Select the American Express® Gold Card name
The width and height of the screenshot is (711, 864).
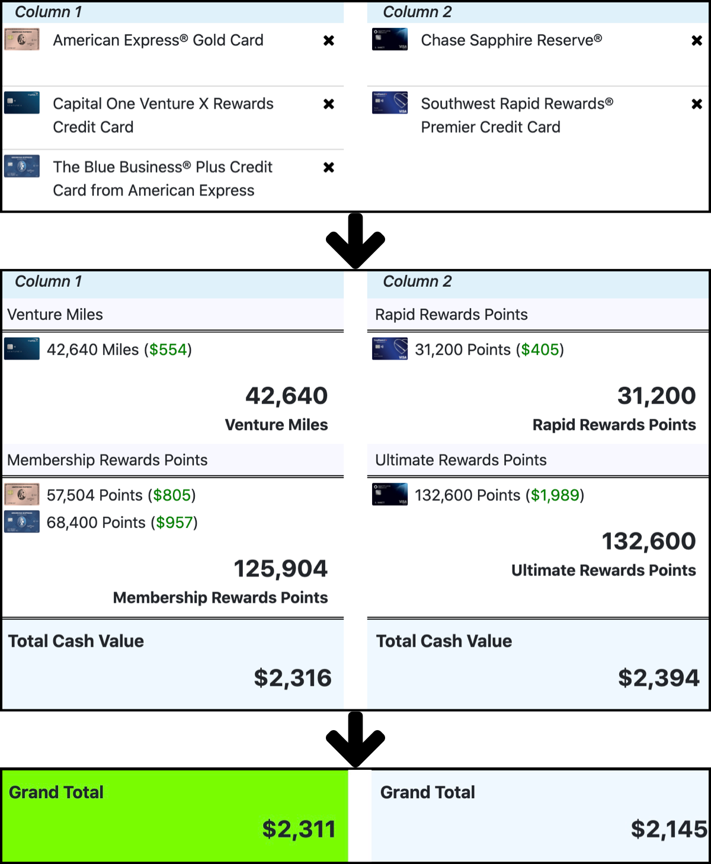(158, 40)
